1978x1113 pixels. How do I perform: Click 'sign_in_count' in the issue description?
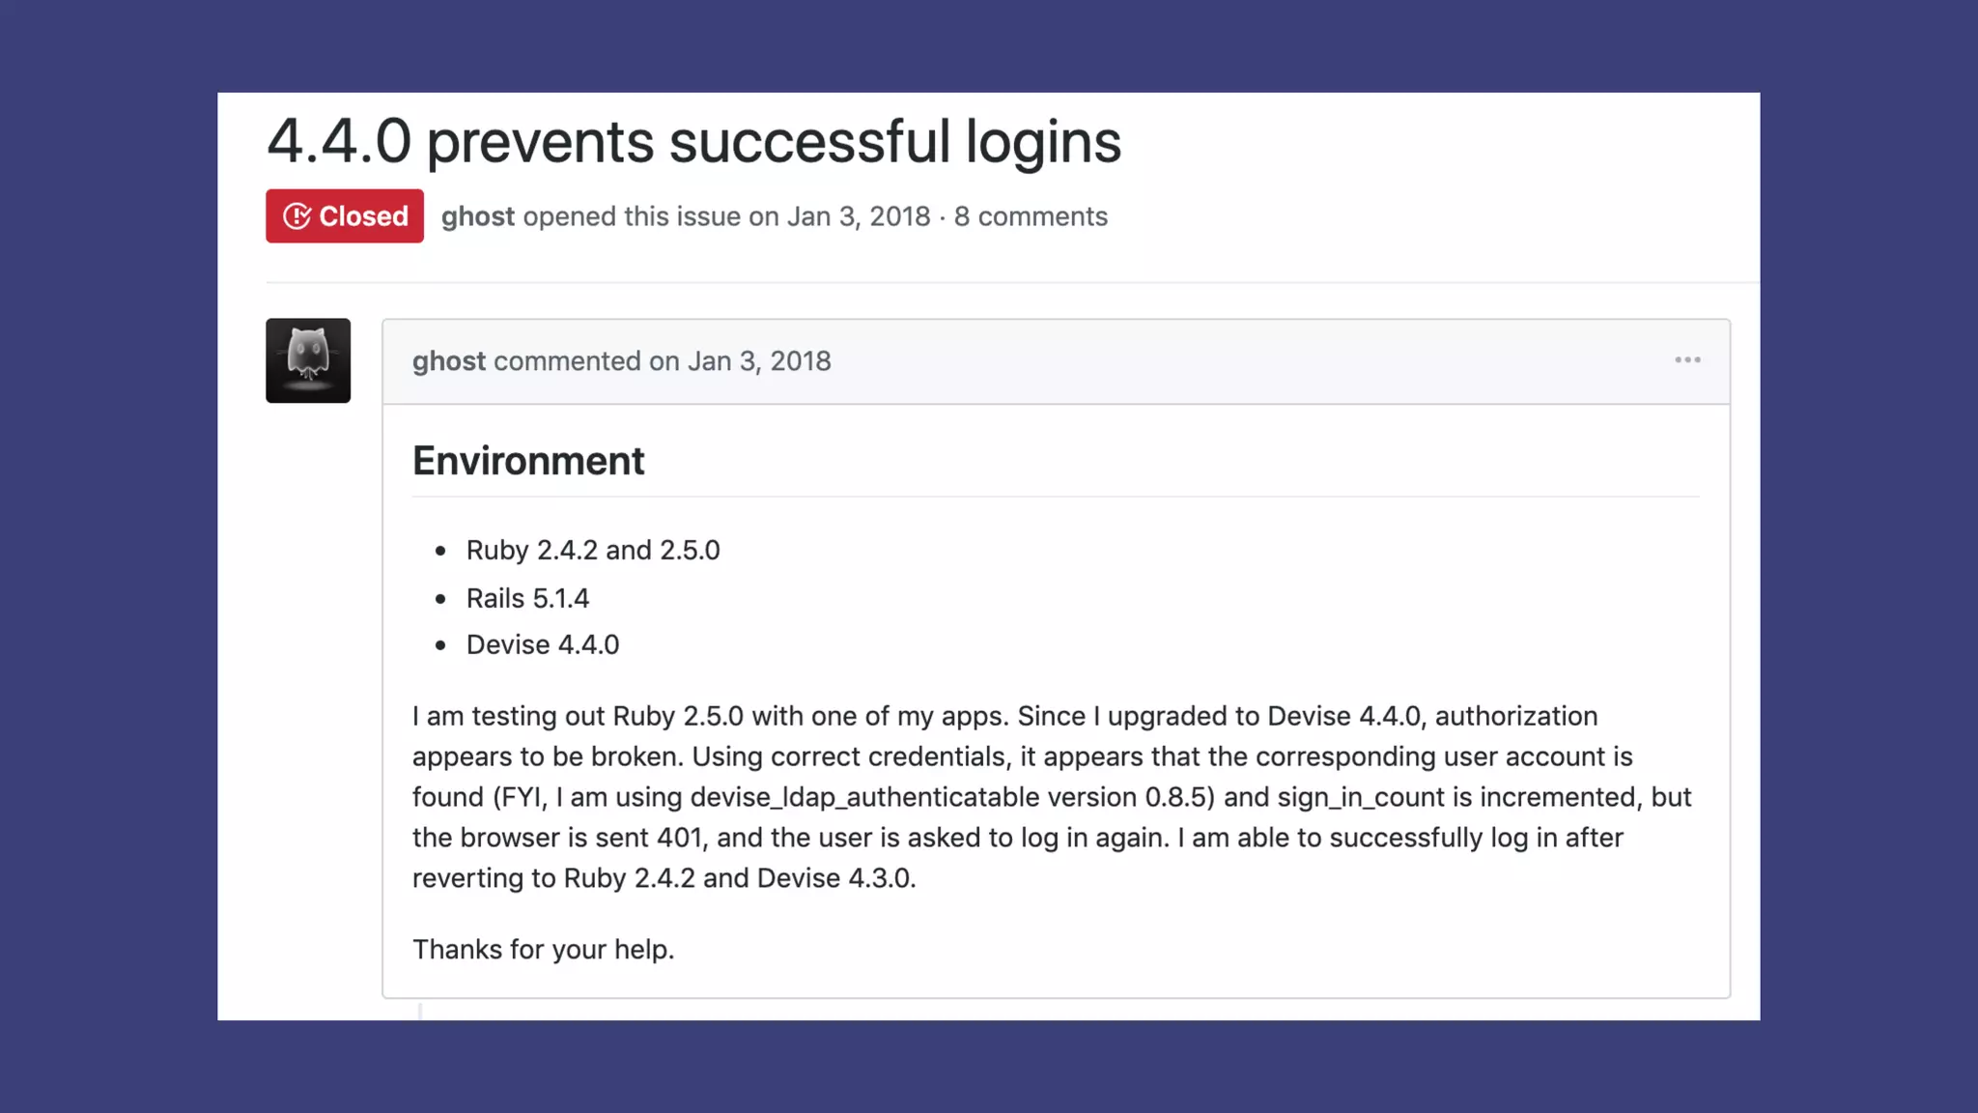pyautogui.click(x=1361, y=797)
